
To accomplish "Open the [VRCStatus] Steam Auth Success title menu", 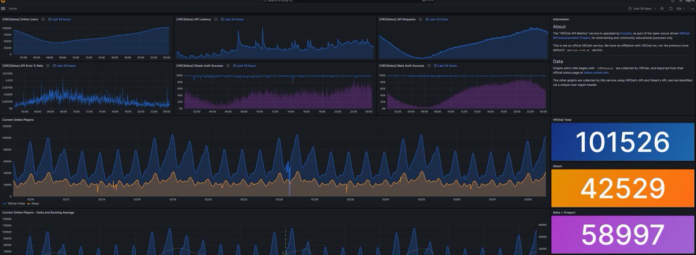I will [200, 65].
